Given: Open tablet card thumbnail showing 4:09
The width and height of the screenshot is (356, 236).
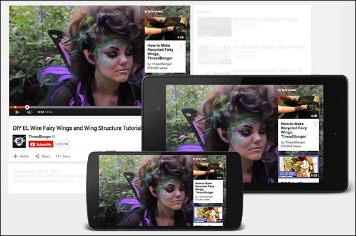Looking at the screenshot, I should click(x=298, y=107).
